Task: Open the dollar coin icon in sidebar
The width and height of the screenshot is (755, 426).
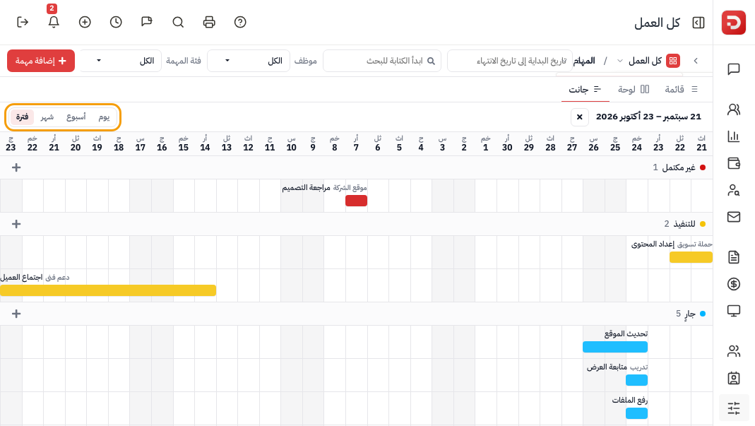Action: (x=733, y=284)
